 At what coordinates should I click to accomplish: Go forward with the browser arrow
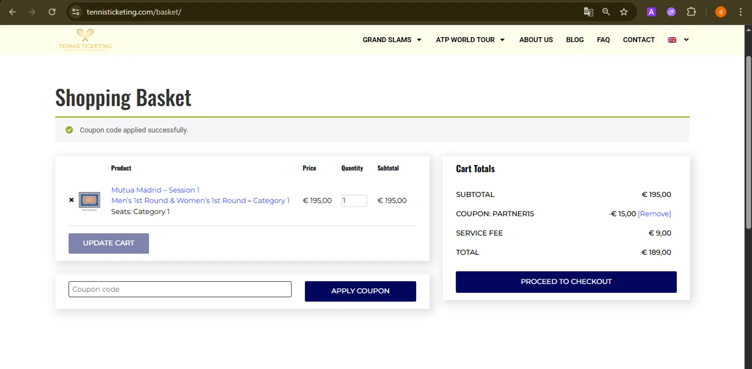click(32, 12)
